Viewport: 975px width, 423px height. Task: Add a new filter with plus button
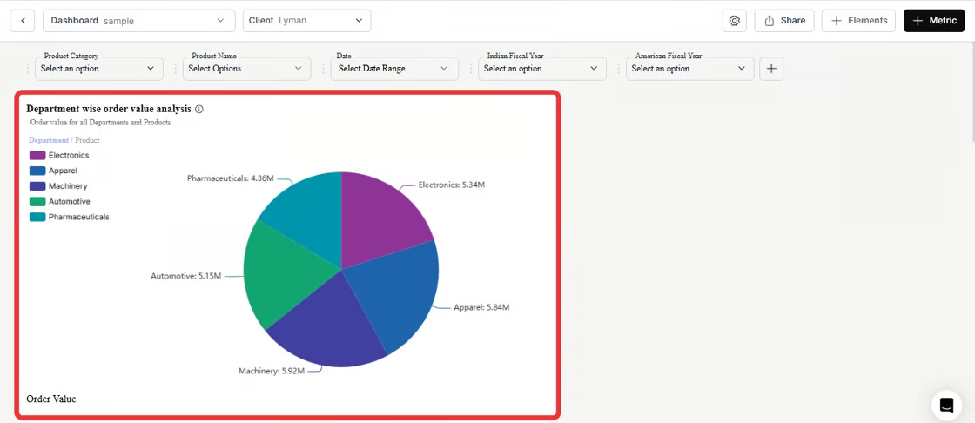coord(771,69)
